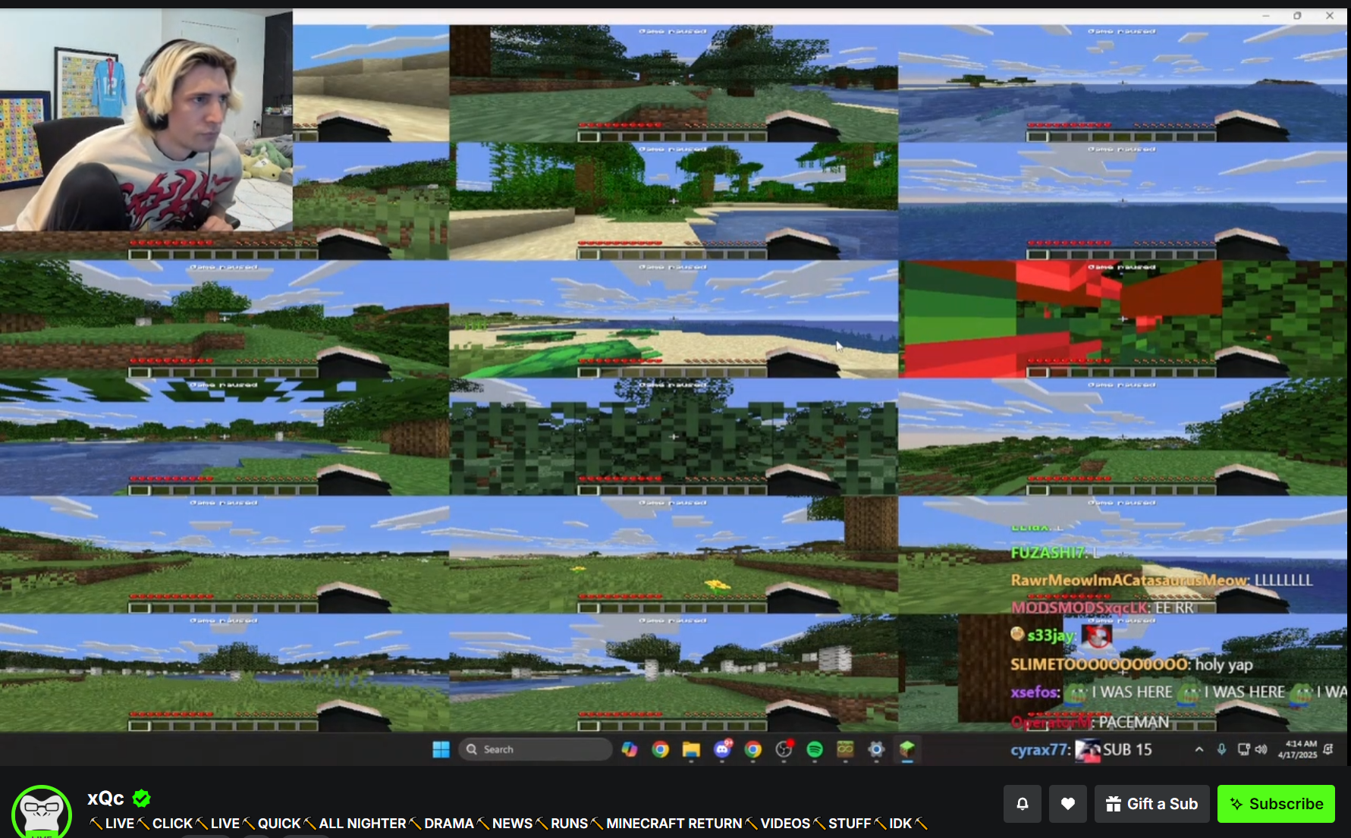
Task: Click the verified badge next to xQc
Action: point(142,799)
